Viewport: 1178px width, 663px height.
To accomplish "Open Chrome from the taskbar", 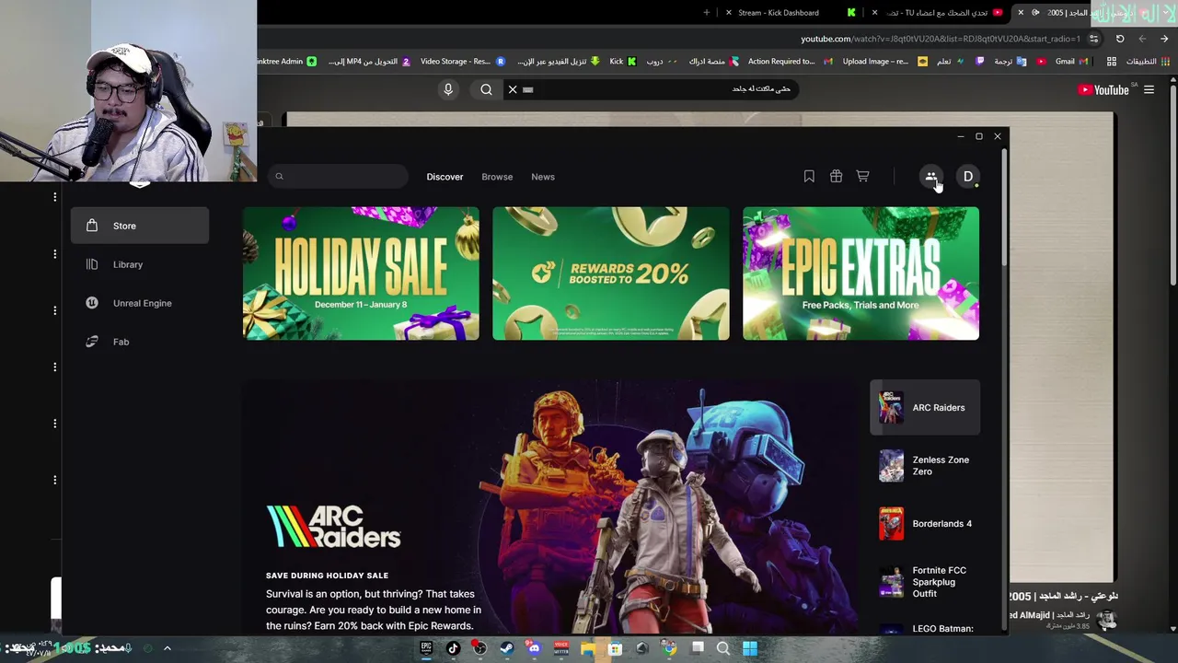I will pyautogui.click(x=669, y=648).
